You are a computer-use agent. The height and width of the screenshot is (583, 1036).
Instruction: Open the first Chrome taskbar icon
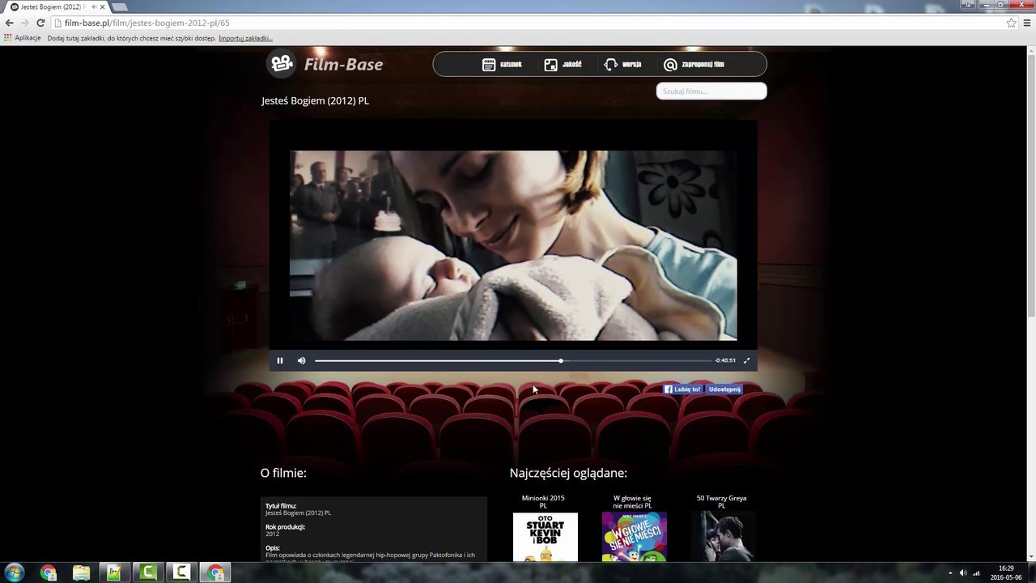(49, 572)
